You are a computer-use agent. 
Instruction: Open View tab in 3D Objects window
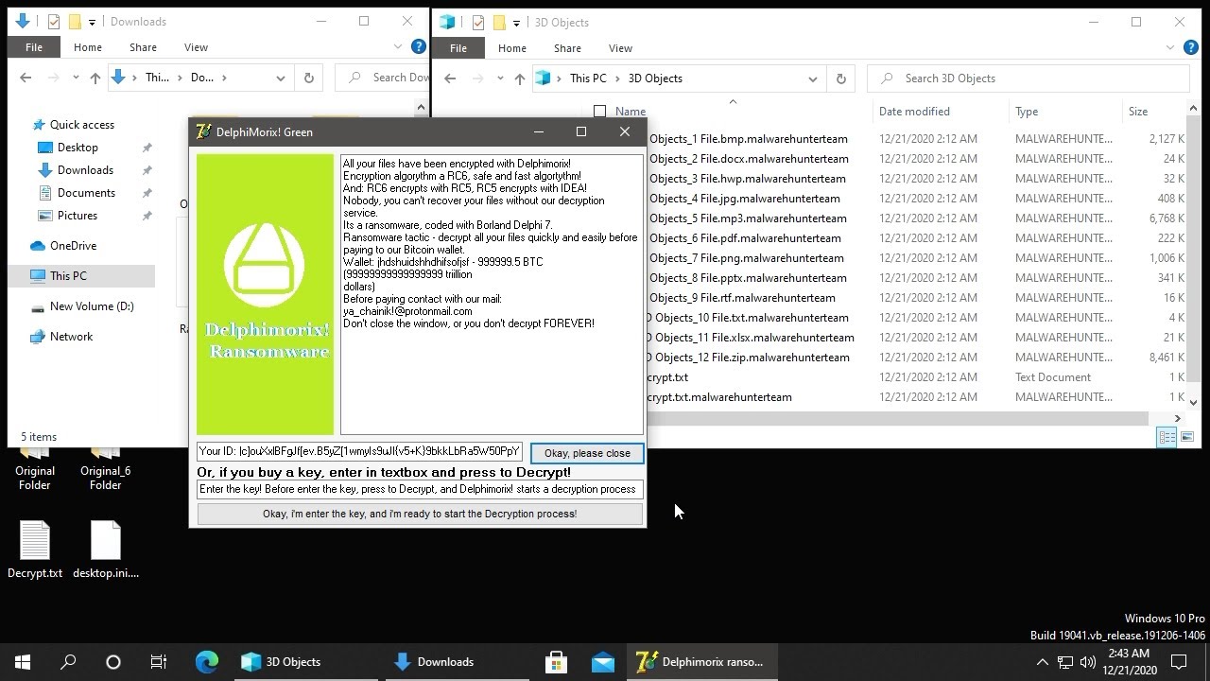(x=620, y=48)
